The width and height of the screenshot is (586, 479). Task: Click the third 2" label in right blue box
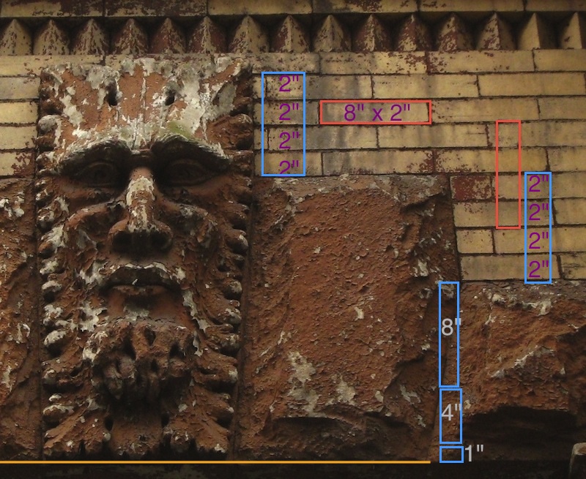coord(538,240)
